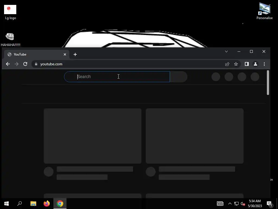278x209 pixels.
Task: Show hidden system tray icons
Action: coord(230,204)
